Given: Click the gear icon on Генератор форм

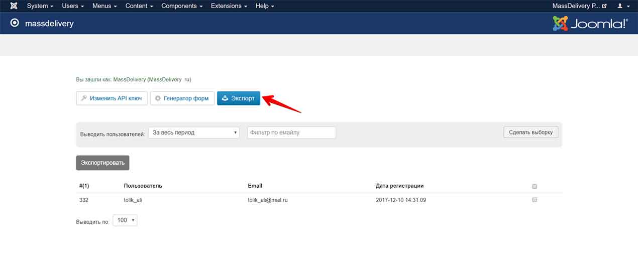Looking at the screenshot, I should pyautogui.click(x=158, y=98).
